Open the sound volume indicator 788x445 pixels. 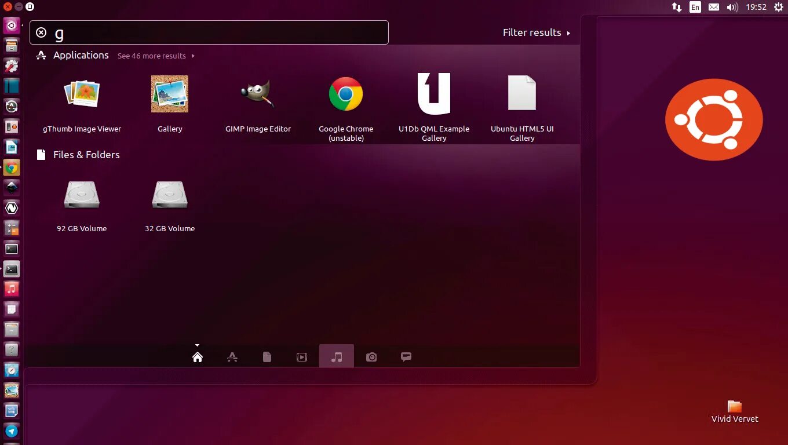[x=732, y=7]
